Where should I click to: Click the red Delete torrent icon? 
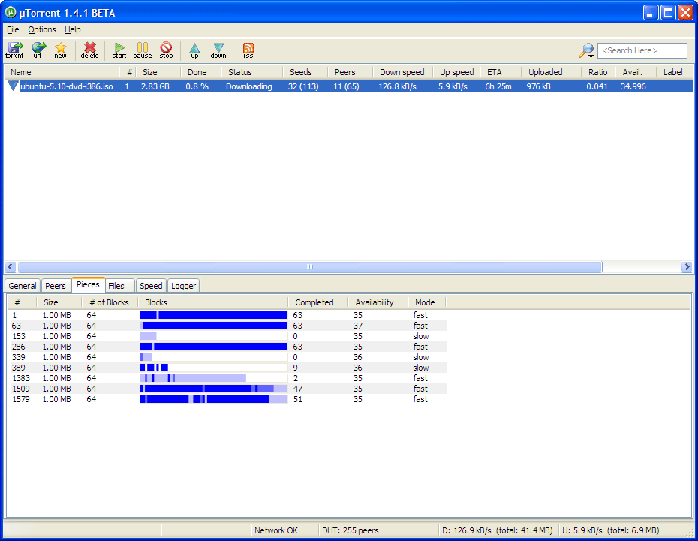click(90, 50)
